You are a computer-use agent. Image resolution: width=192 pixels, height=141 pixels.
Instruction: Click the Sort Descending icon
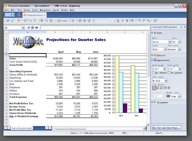coord(84,20)
